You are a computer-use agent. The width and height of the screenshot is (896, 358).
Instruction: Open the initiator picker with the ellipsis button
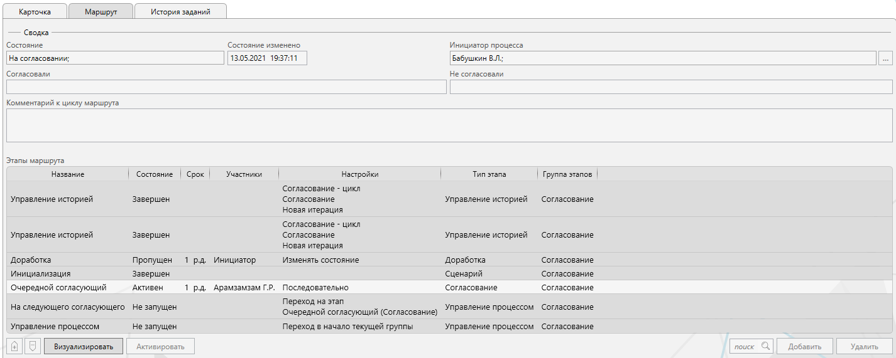(886, 58)
